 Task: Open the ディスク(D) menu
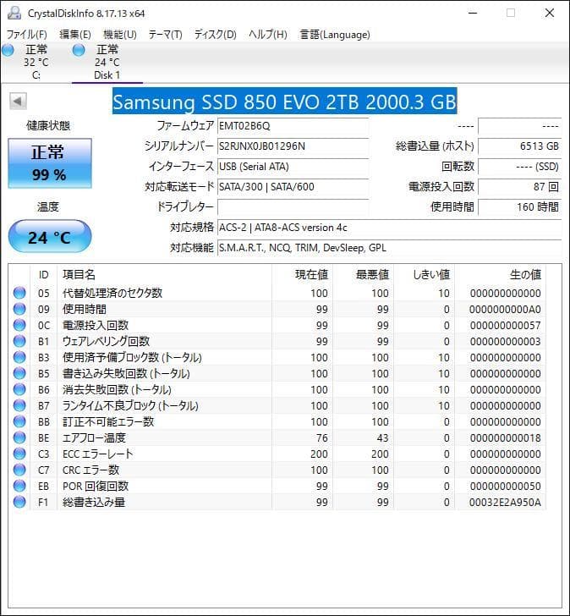(215, 35)
